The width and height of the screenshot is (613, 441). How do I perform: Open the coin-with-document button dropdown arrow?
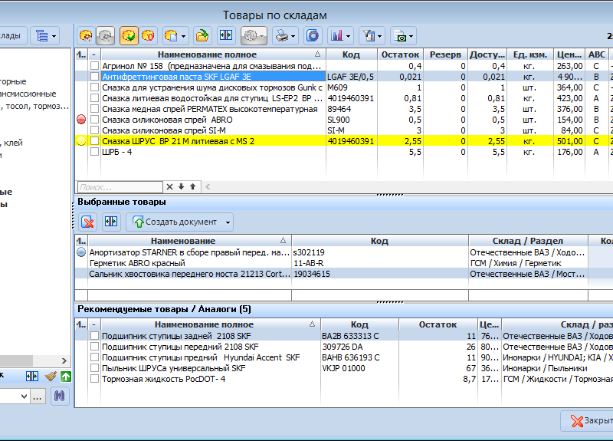(183, 36)
